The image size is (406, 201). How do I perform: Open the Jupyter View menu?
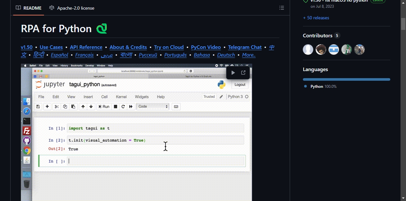(71, 97)
